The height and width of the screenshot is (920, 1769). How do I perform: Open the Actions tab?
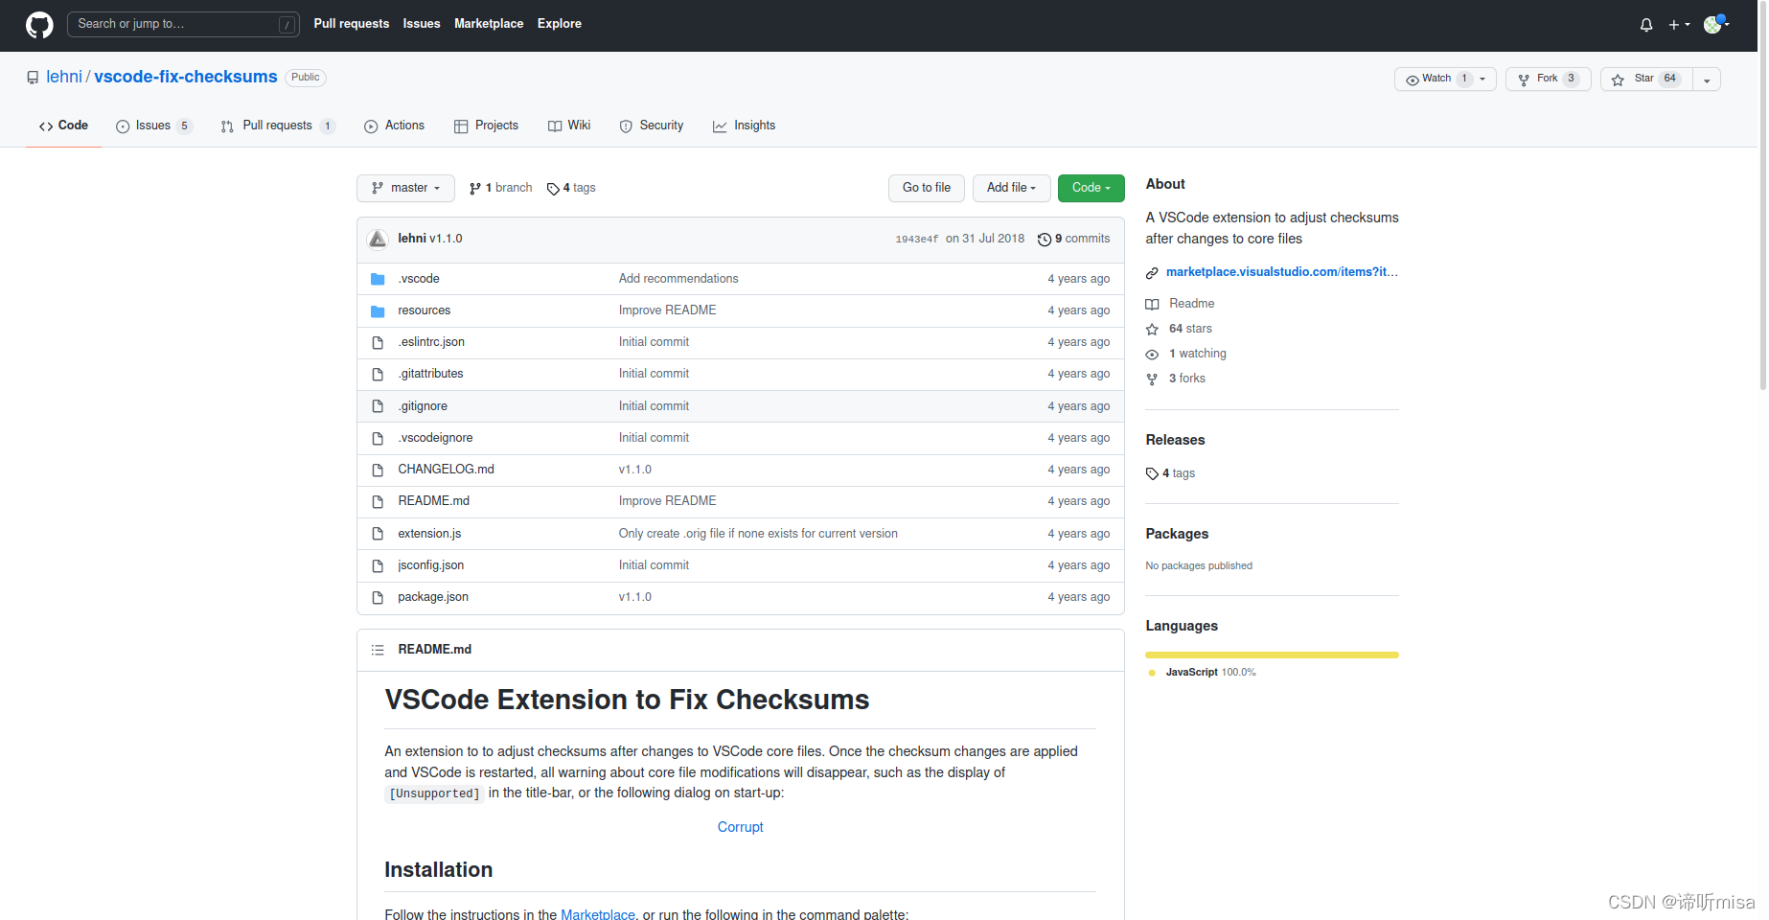394,126
